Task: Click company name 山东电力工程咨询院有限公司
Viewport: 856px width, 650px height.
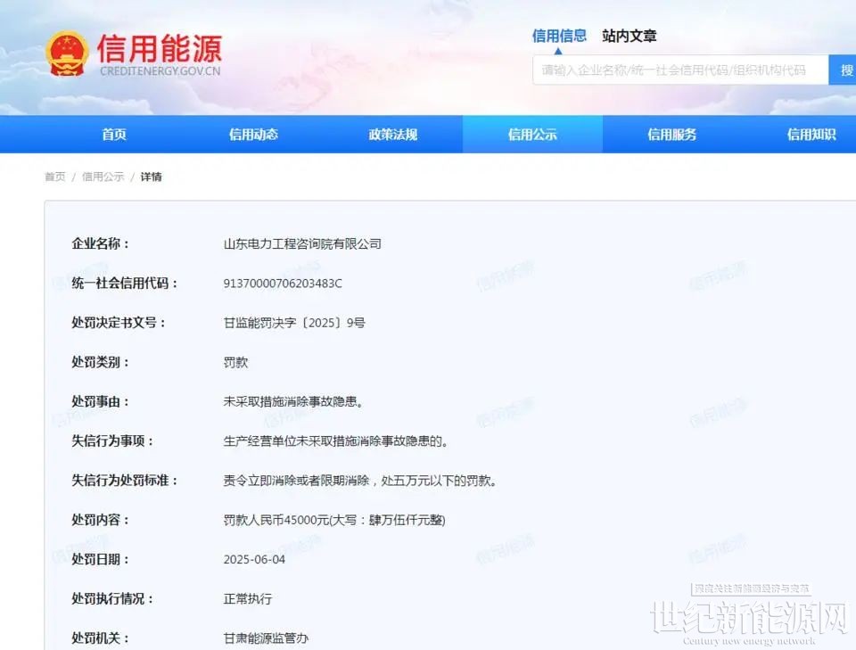Action: (x=302, y=244)
